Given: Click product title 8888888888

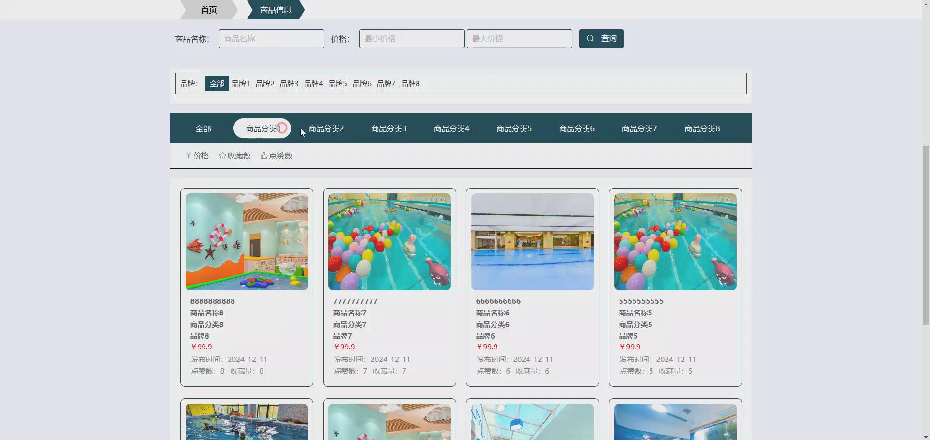Looking at the screenshot, I should pos(213,301).
